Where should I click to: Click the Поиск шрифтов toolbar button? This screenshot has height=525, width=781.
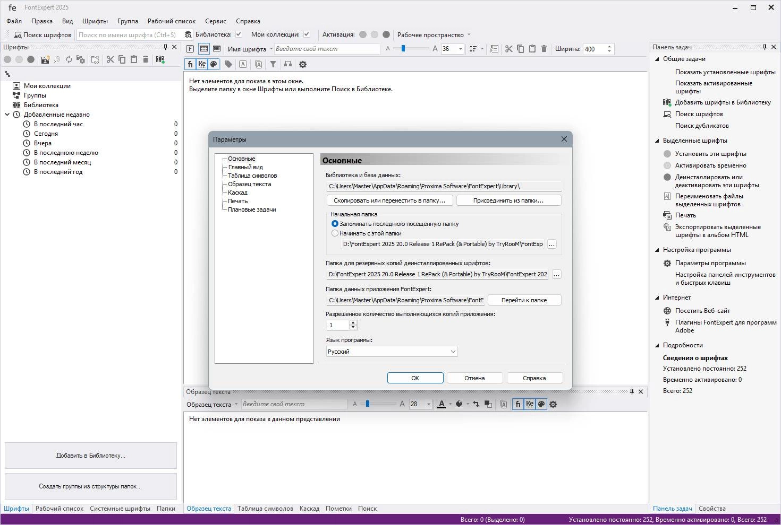tap(42, 34)
